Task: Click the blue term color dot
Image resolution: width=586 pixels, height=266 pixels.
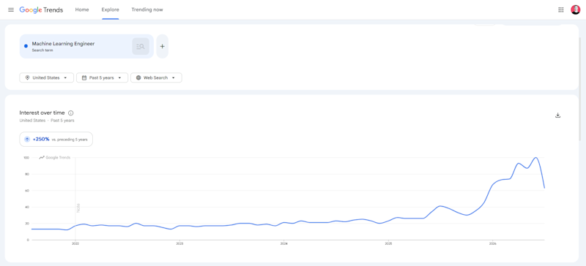Action: click(x=26, y=46)
